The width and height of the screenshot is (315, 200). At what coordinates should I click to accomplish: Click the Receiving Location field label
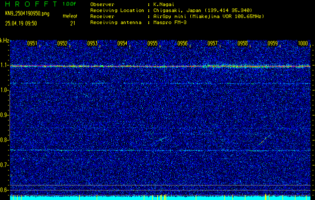pos(117,10)
